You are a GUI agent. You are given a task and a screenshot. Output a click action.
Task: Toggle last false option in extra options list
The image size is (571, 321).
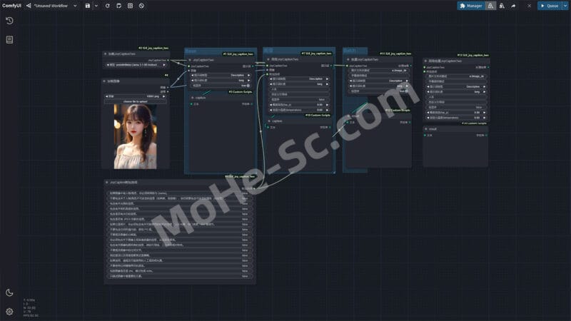pos(245,276)
